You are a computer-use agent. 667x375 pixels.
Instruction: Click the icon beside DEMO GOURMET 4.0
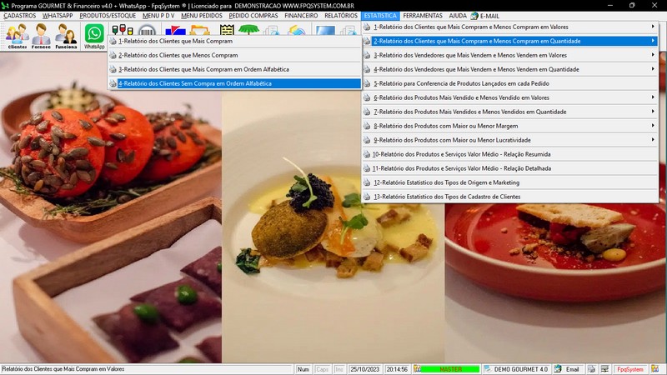click(x=488, y=369)
